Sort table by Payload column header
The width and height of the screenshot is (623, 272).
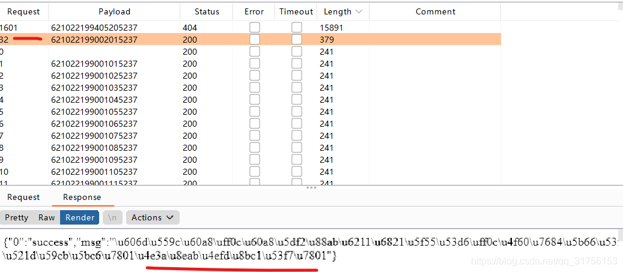[114, 12]
